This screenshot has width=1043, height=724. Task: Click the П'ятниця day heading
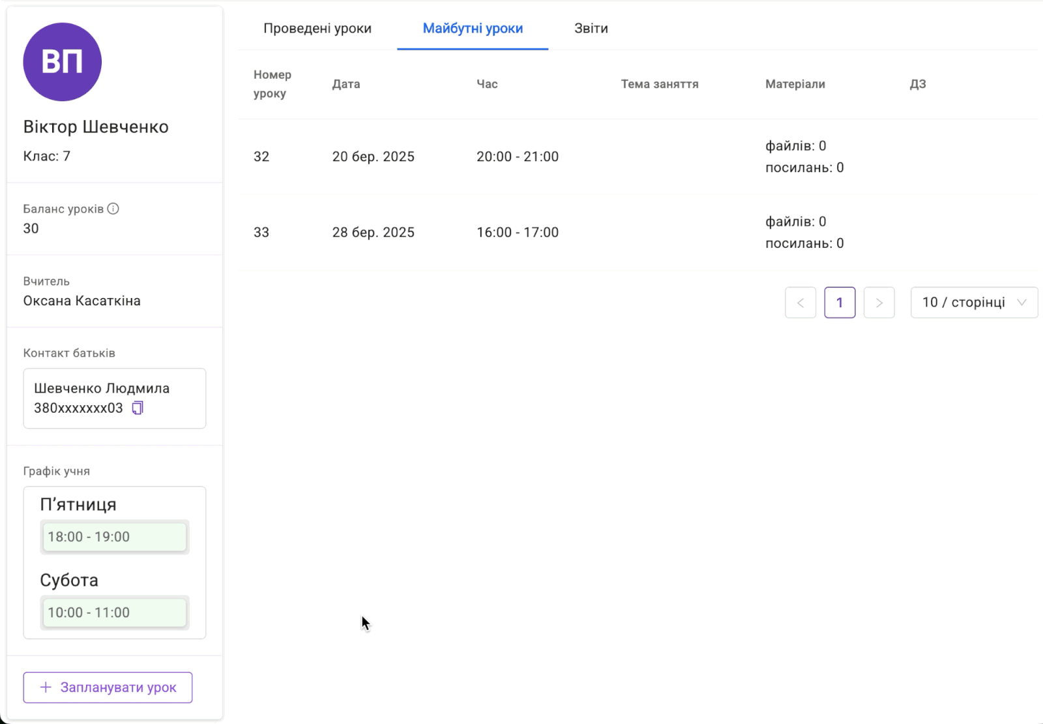pyautogui.click(x=78, y=505)
